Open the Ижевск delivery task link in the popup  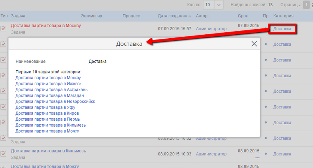[x=49, y=84]
